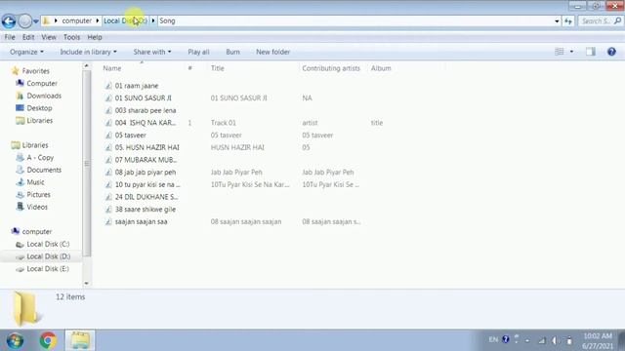
Task: Select the file '38 saare shikwe gile'
Action: [146, 209]
